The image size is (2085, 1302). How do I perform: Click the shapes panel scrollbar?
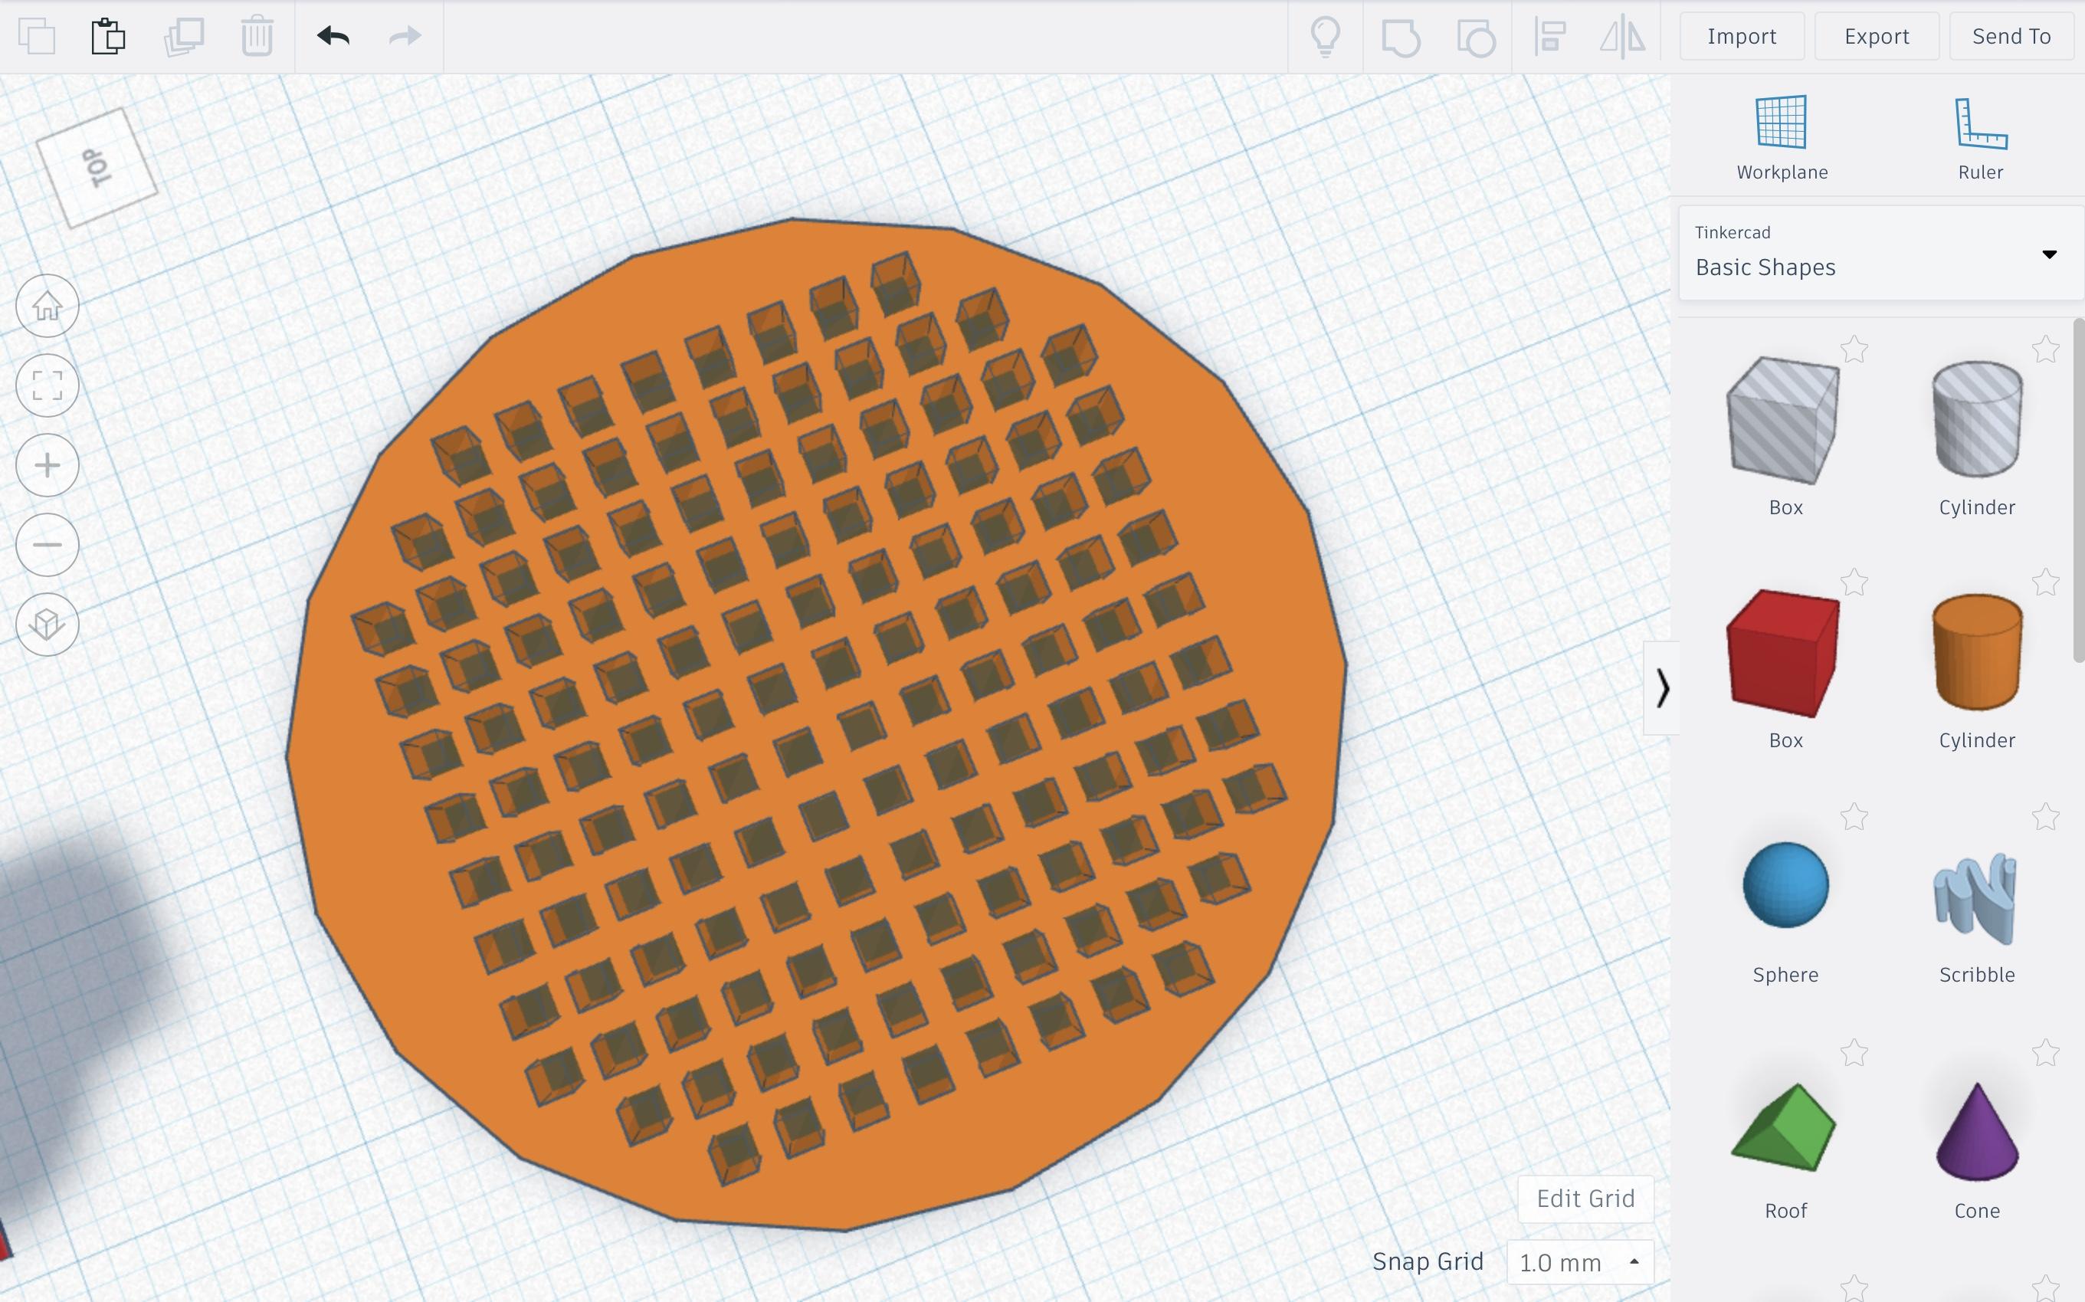pyautogui.click(x=2078, y=490)
